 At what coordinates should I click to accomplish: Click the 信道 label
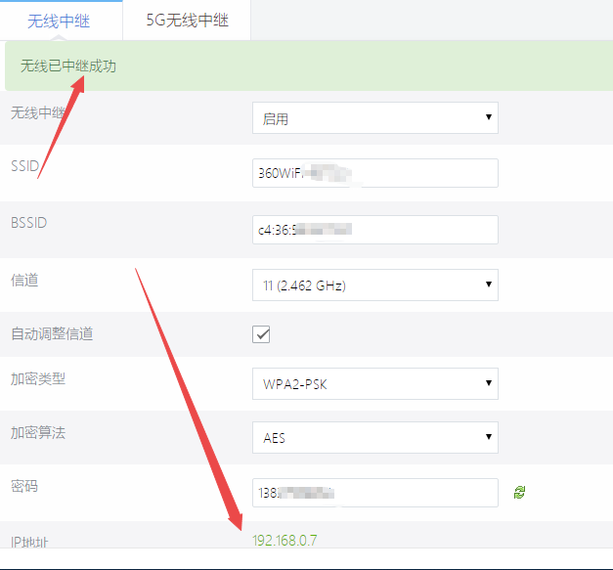coord(24,280)
